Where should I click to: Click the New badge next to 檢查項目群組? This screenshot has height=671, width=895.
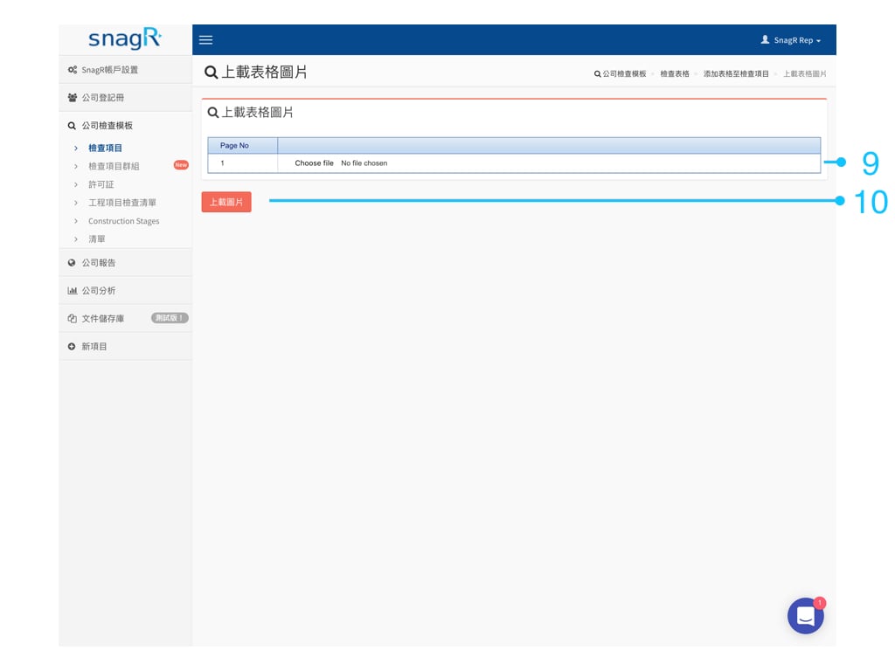181,165
